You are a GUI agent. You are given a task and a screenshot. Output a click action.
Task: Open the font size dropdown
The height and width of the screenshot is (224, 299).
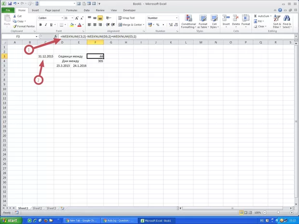72,18
